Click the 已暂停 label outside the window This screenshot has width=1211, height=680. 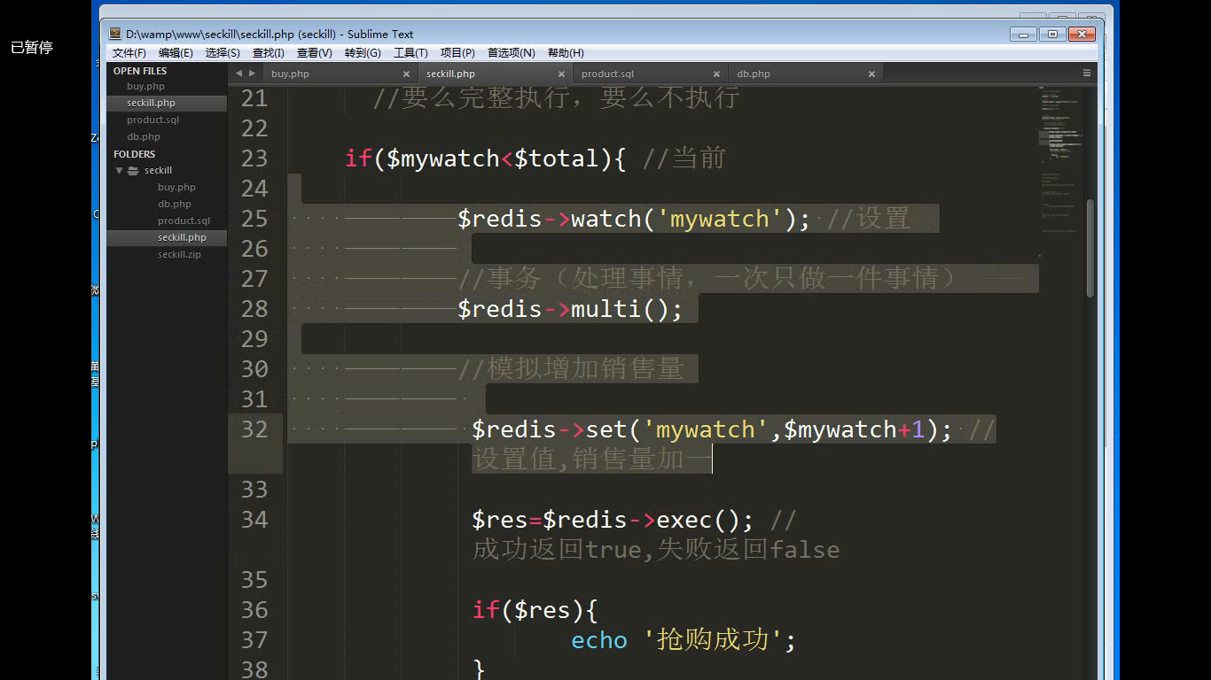(32, 48)
